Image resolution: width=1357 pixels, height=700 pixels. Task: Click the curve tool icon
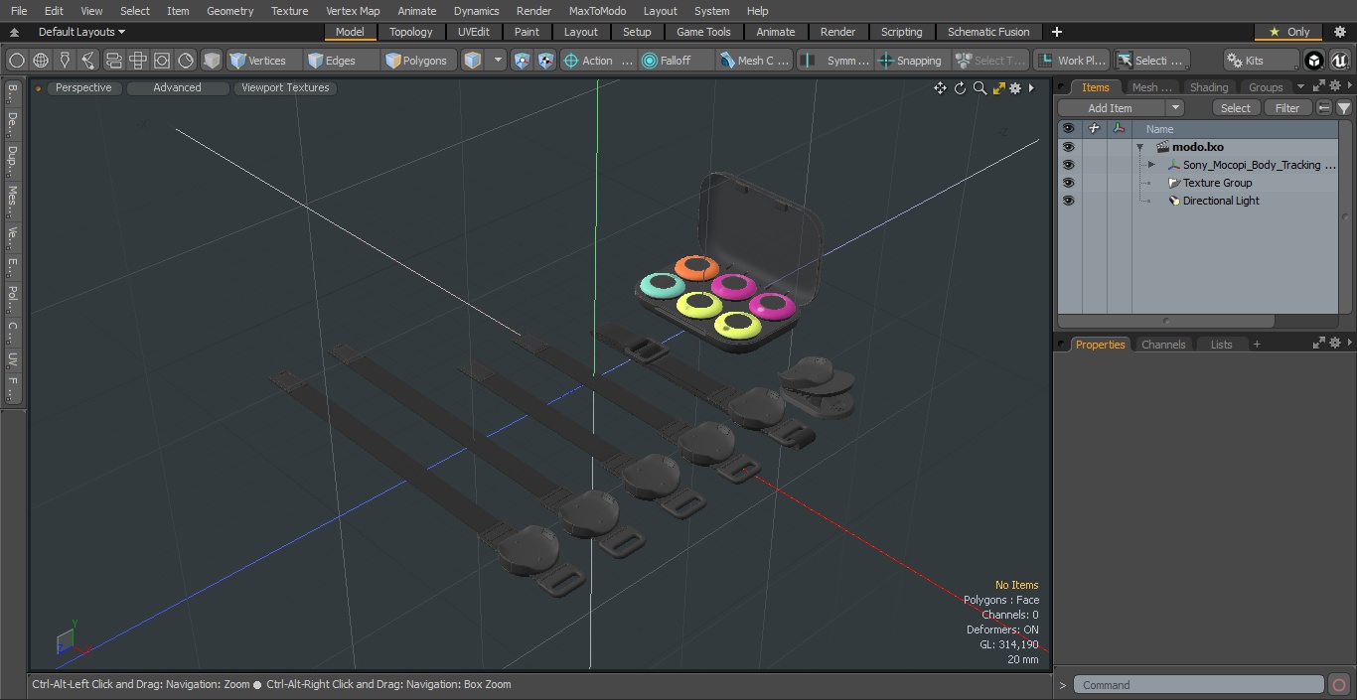point(88,61)
